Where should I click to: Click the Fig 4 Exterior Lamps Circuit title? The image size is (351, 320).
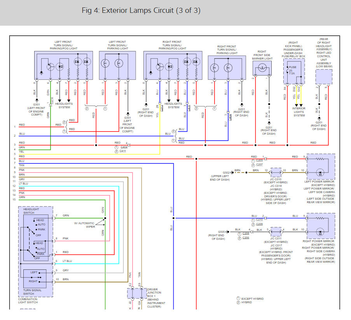141,10
